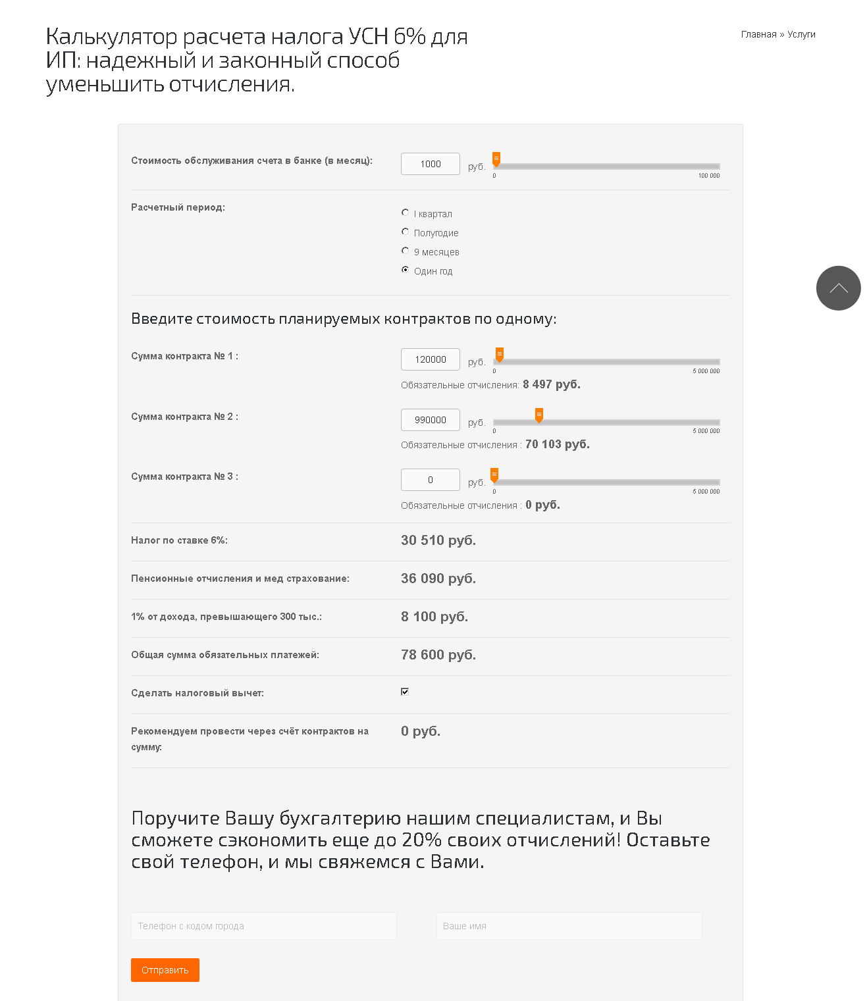Focus the bank account cost input field
Viewport: 867px width, 1001px height.
pos(431,164)
